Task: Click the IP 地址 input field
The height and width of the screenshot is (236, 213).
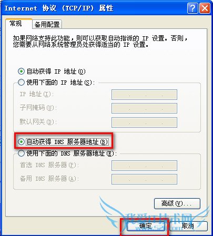Action: (144, 95)
